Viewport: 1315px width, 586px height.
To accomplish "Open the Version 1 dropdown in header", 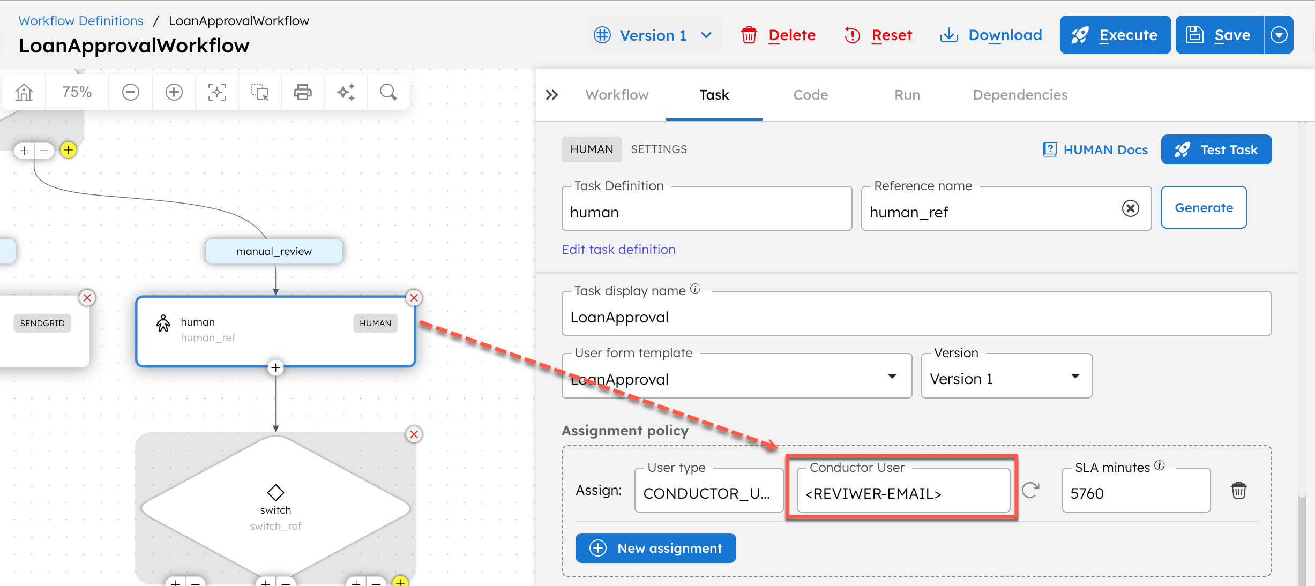I will point(654,35).
